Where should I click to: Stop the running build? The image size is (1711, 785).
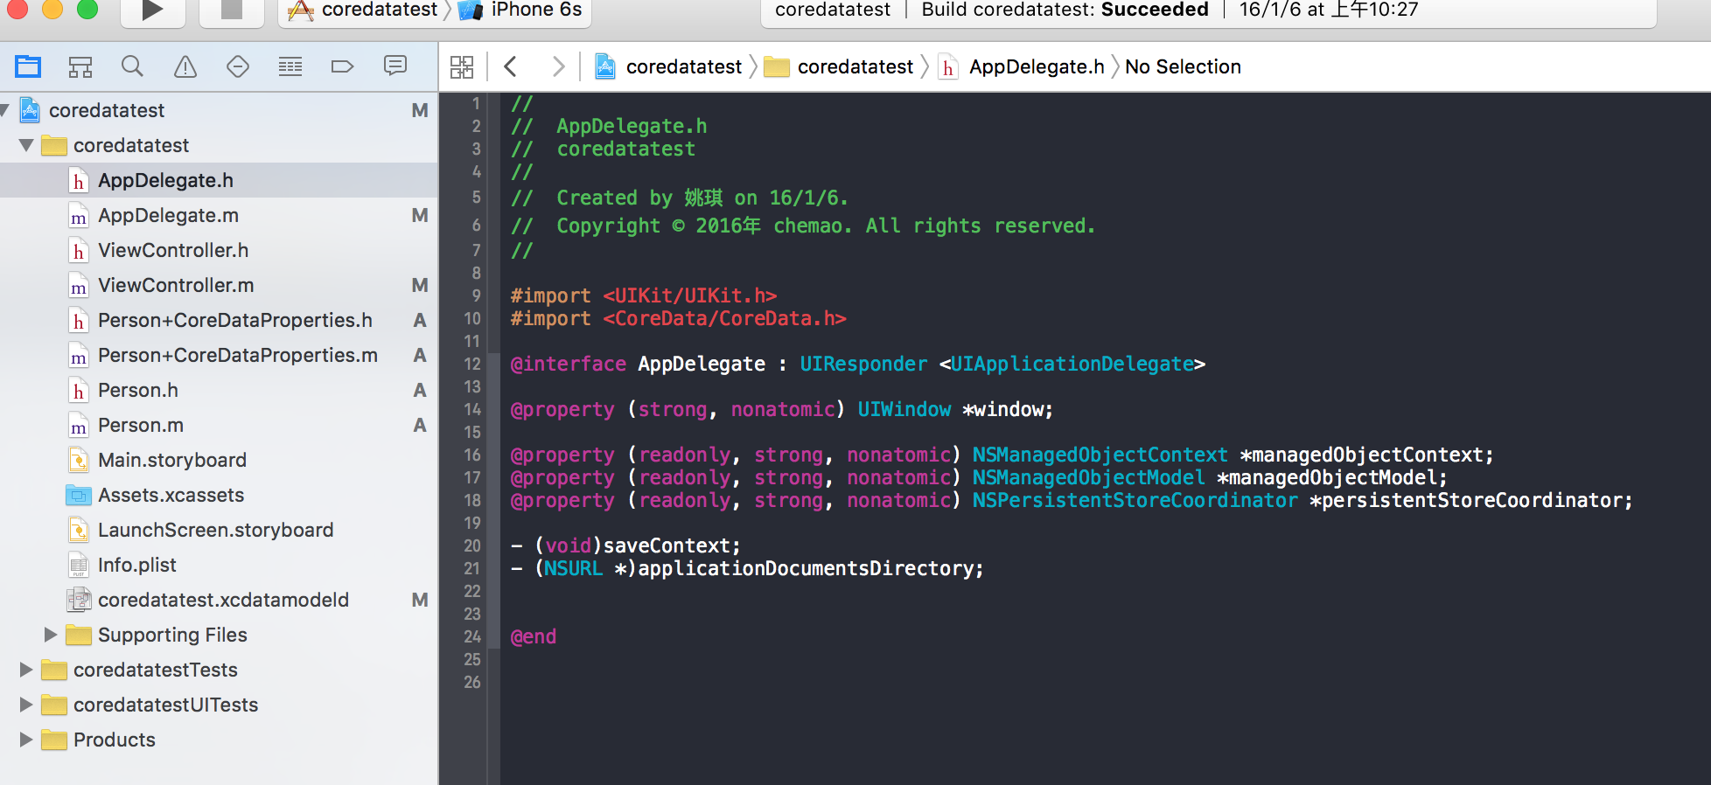point(232,10)
